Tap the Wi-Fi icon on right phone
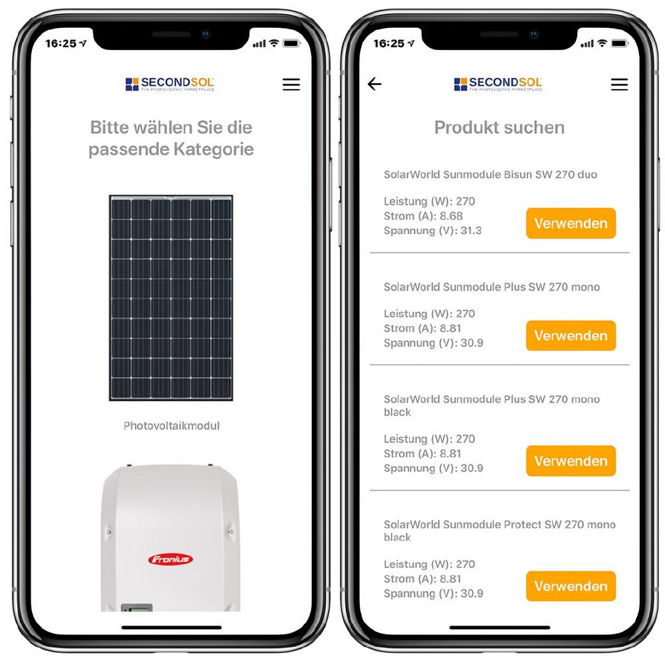The height and width of the screenshot is (665, 665). [x=602, y=43]
